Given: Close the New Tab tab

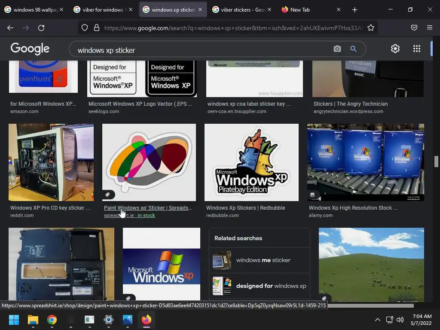Looking at the screenshot, I should tap(339, 9).
